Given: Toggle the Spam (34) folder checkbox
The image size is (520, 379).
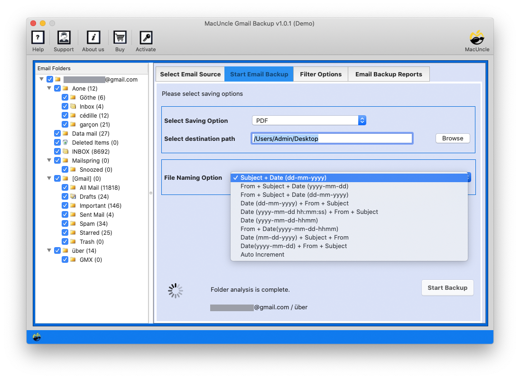Looking at the screenshot, I should point(65,223).
